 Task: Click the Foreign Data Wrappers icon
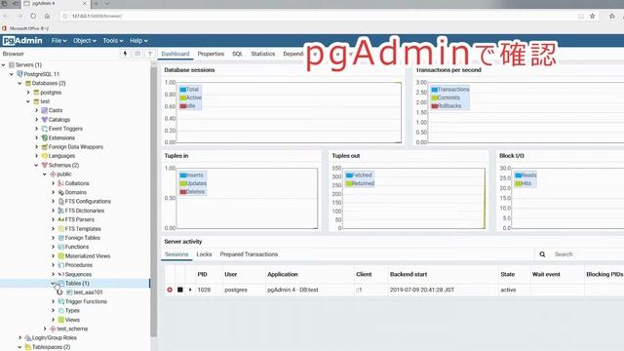click(x=45, y=147)
